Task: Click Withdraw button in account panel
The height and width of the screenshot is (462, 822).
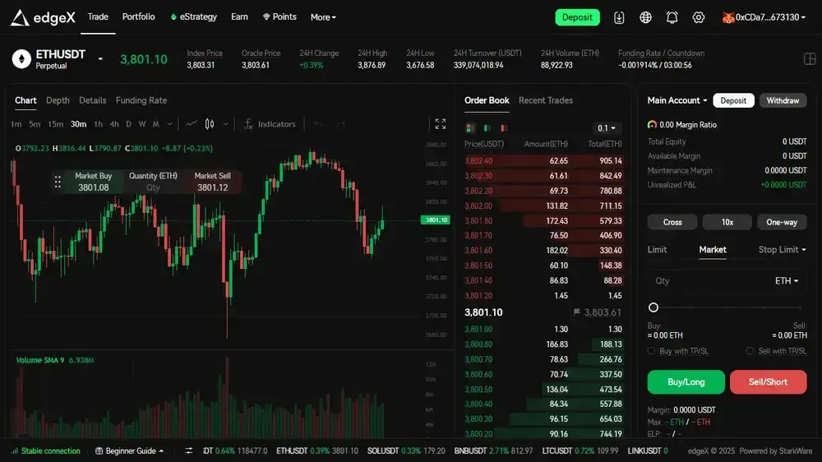Action: click(783, 100)
